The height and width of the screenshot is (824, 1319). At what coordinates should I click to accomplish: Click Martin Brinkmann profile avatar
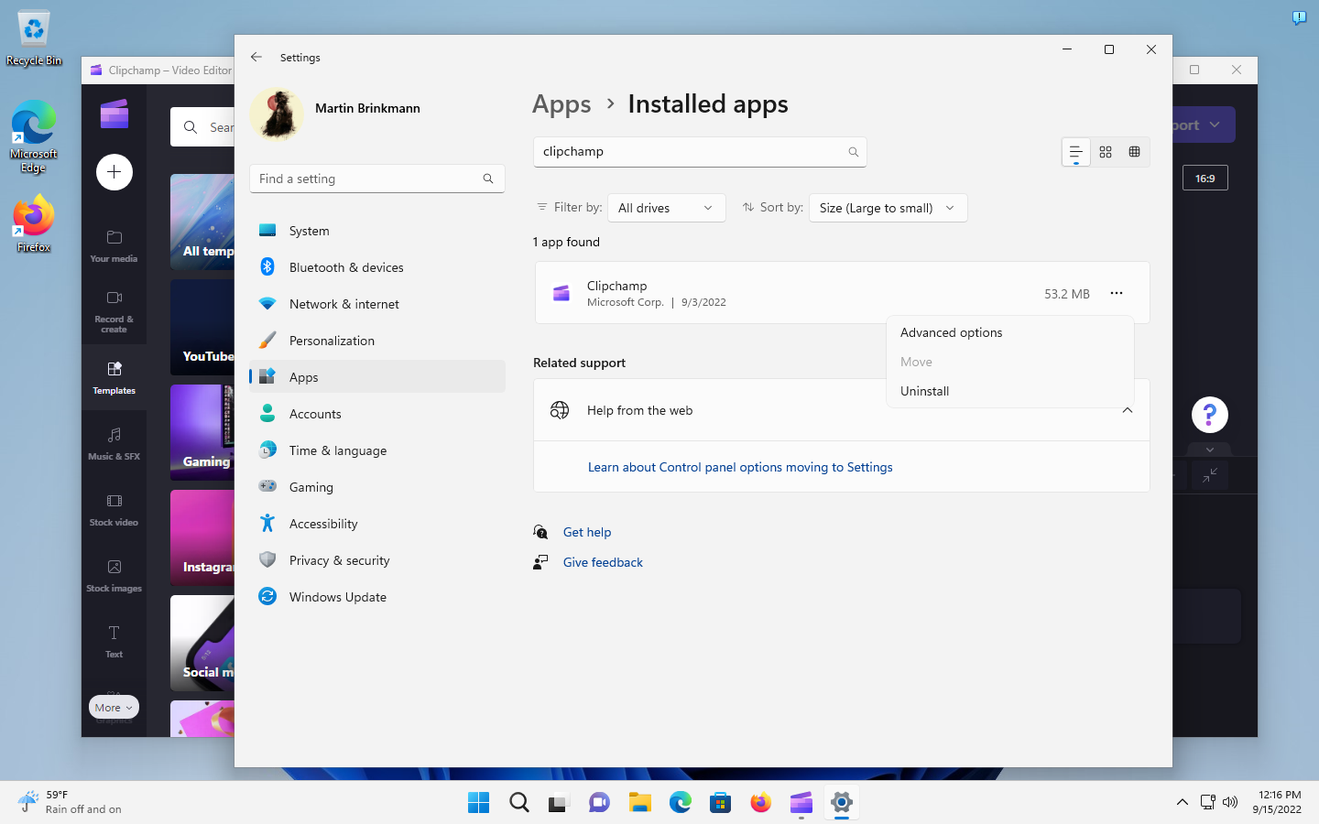[277, 114]
